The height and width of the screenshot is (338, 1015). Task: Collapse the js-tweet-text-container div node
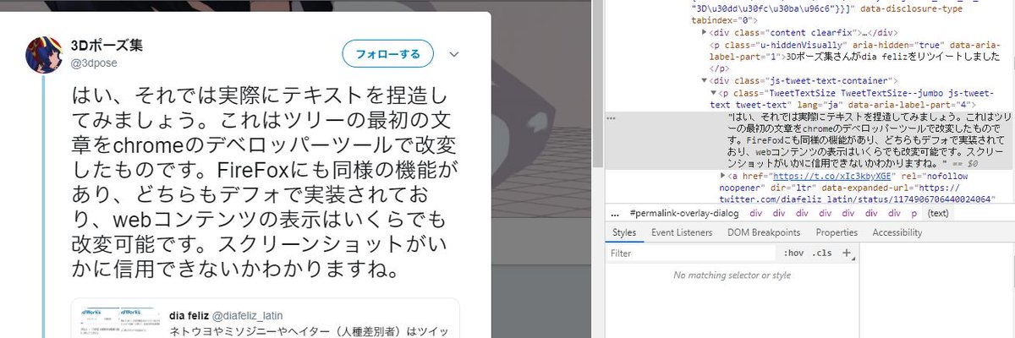point(706,80)
